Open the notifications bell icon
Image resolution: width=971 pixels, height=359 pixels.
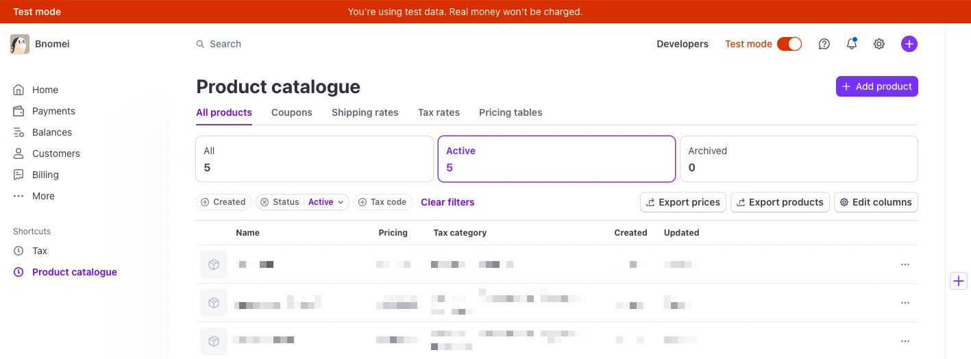click(852, 44)
